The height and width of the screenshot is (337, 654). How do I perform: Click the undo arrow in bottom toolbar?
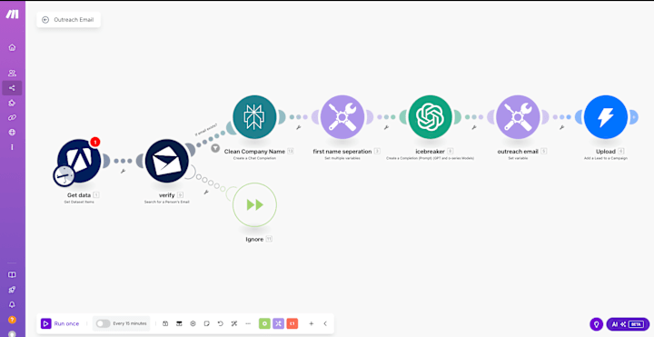pos(221,323)
